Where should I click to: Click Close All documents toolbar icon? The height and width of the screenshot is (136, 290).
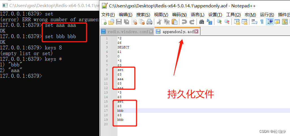click(142, 22)
